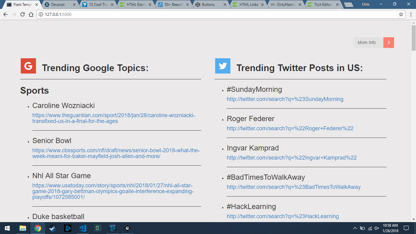This screenshot has height=234, width=416.
Task: Click the Nhl All Star Game title
Action: pos(62,176)
